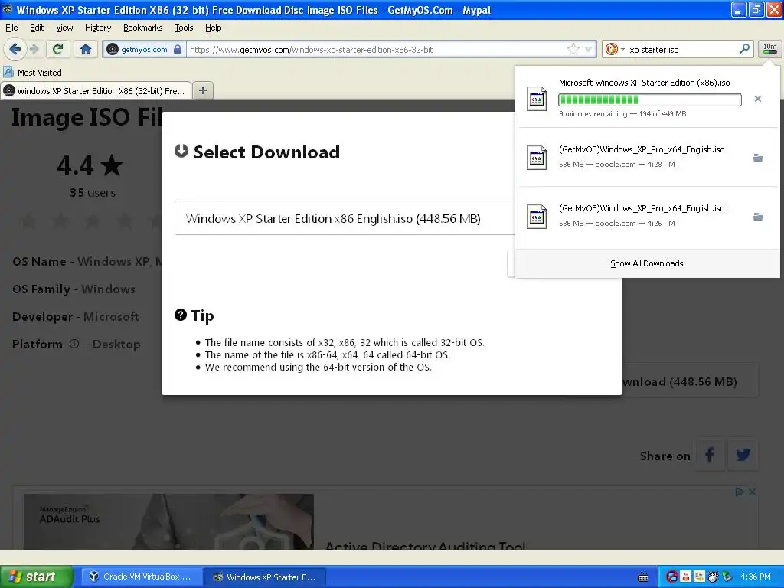Click the taskbar clock showing 4:36 PM

[756, 577]
